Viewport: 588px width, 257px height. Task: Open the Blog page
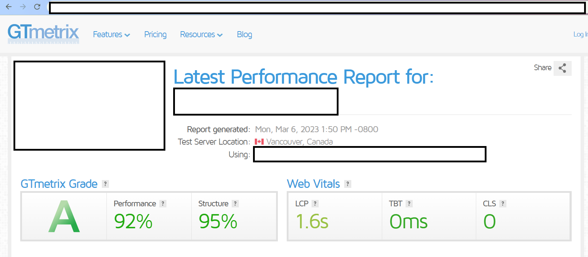[244, 34]
